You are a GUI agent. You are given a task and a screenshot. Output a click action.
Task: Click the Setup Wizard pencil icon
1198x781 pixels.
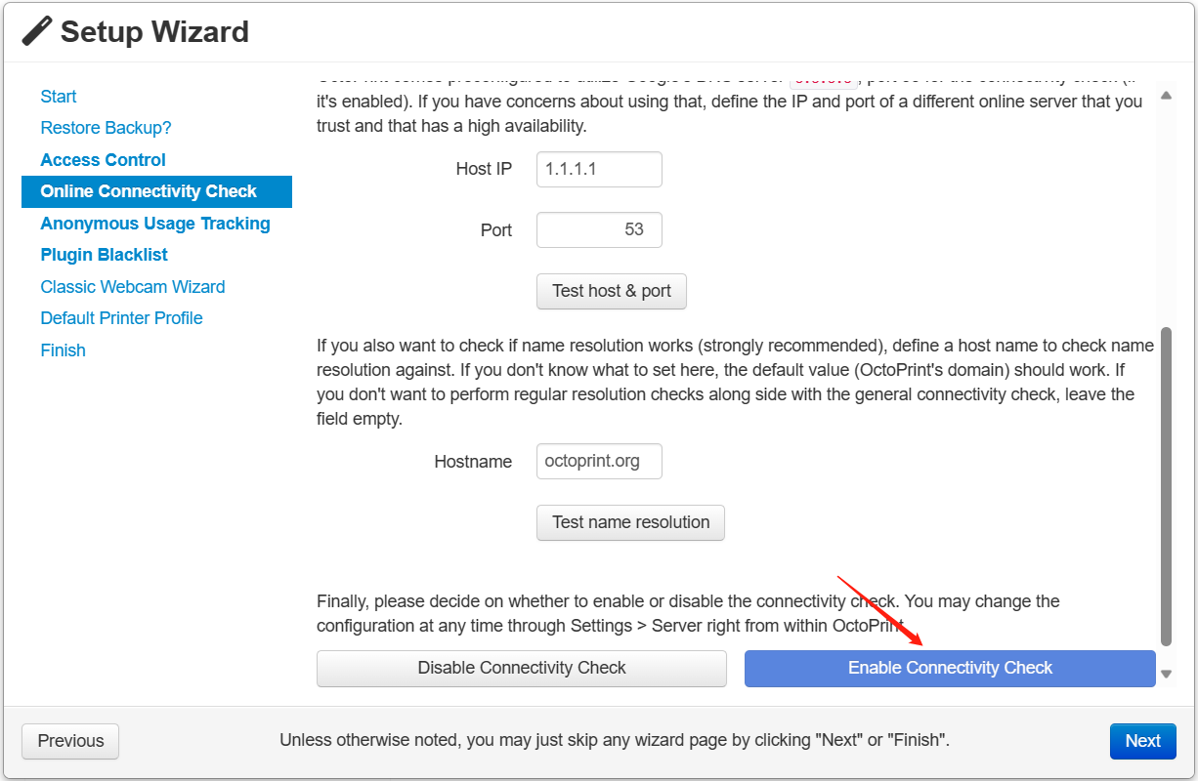coord(36,31)
